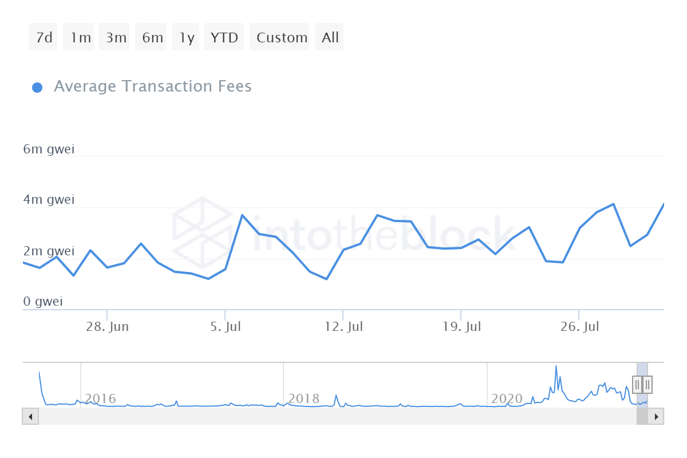Screen dimensions: 687x458
Task: Click the 2018 label in navigator
Action: (303, 398)
